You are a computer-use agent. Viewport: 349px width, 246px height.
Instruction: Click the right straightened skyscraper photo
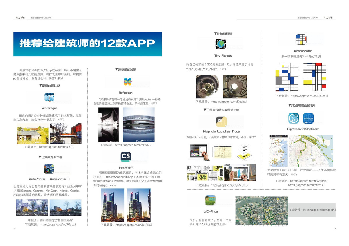(138, 205)
